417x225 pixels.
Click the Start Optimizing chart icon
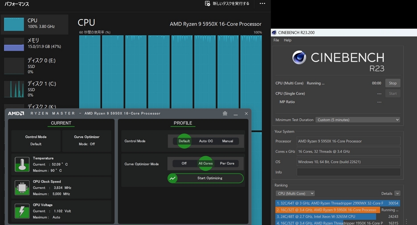(173, 178)
